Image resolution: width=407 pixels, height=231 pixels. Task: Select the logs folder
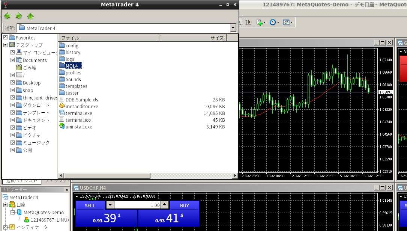(69, 59)
